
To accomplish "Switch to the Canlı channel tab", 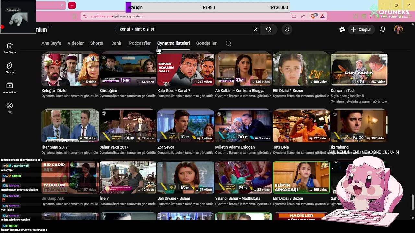I will (x=116, y=43).
